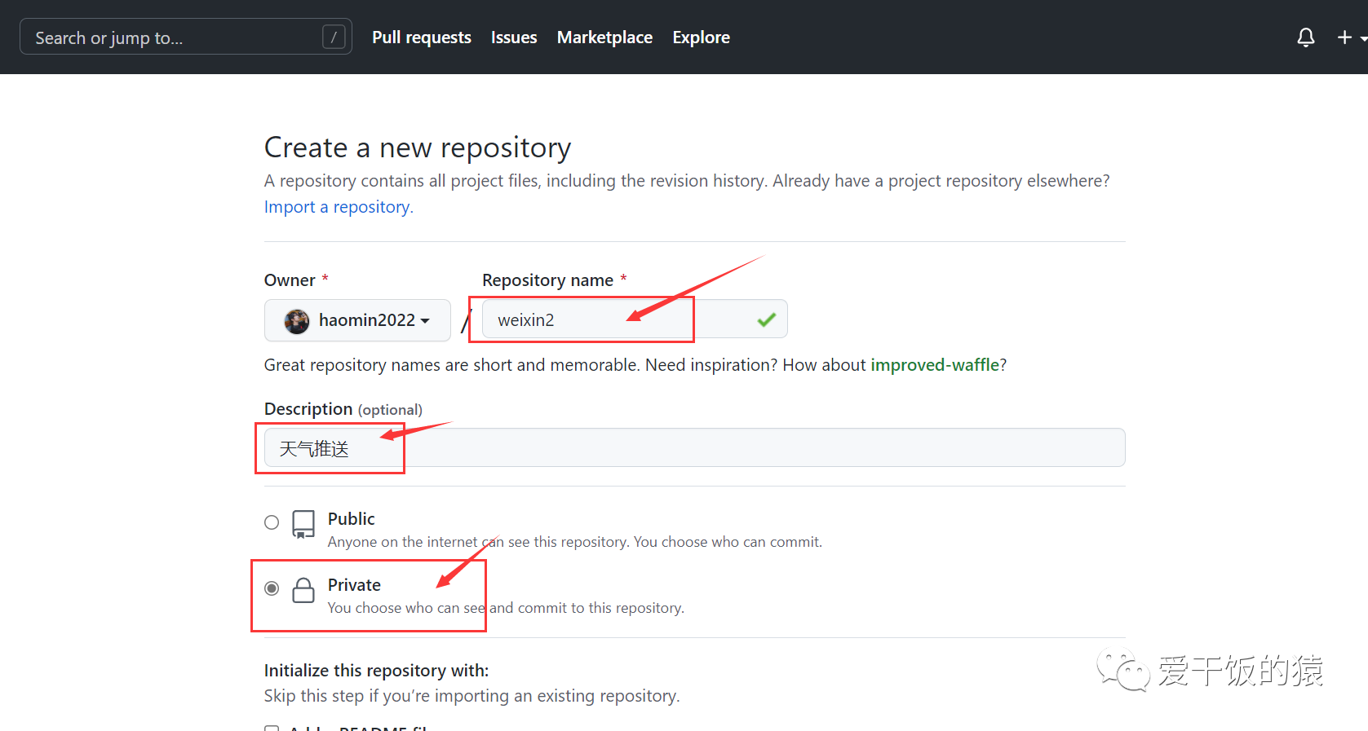Click the Initialize this repository with heading
This screenshot has width=1368, height=731.
tap(376, 671)
